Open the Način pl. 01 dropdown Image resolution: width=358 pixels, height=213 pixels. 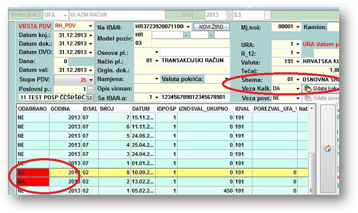click(x=157, y=61)
